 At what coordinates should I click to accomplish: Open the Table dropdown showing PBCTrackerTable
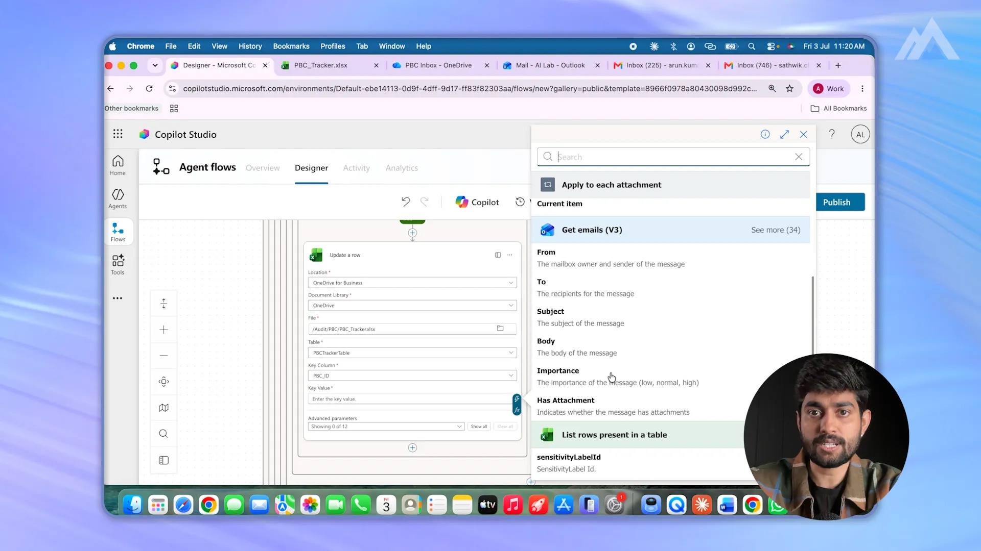pyautogui.click(x=412, y=353)
